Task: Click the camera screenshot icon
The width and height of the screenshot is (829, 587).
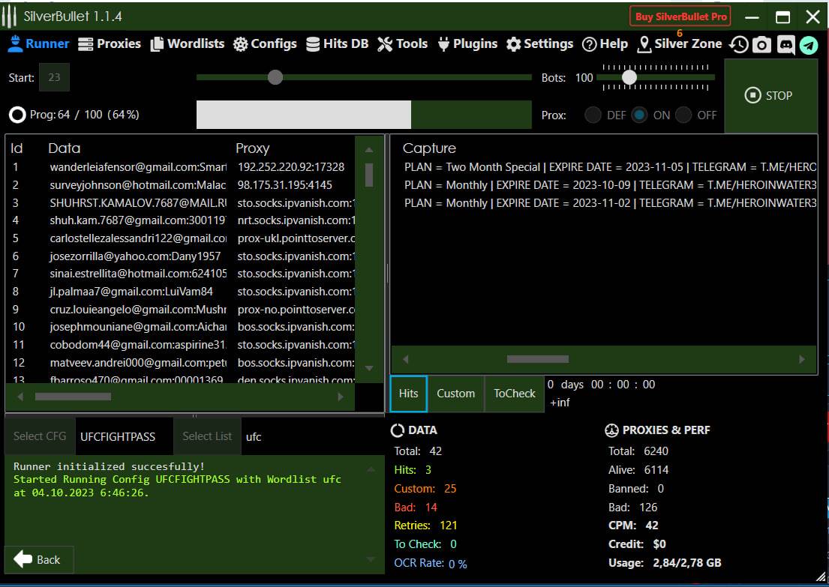Action: tap(761, 45)
